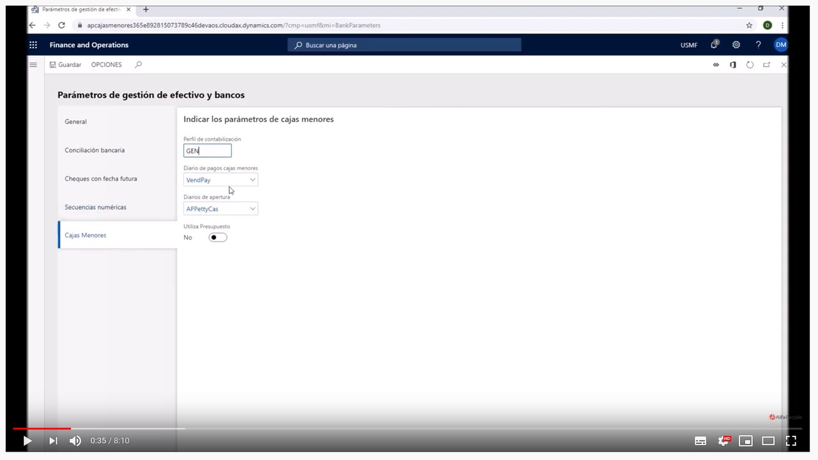The image size is (818, 460).
Task: Click the Finance and Operations title
Action: [x=89, y=45]
